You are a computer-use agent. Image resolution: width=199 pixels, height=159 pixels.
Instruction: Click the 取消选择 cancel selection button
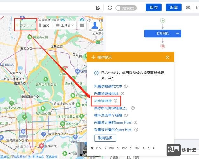(x=105, y=138)
